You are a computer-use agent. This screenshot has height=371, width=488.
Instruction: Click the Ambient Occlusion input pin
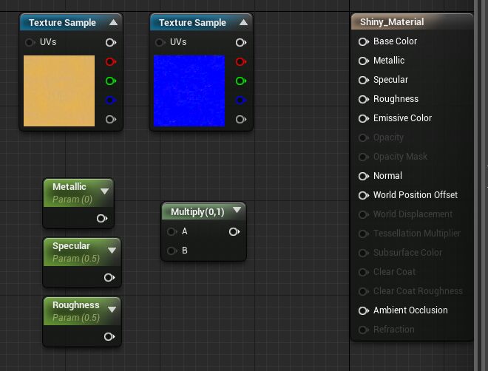364,310
